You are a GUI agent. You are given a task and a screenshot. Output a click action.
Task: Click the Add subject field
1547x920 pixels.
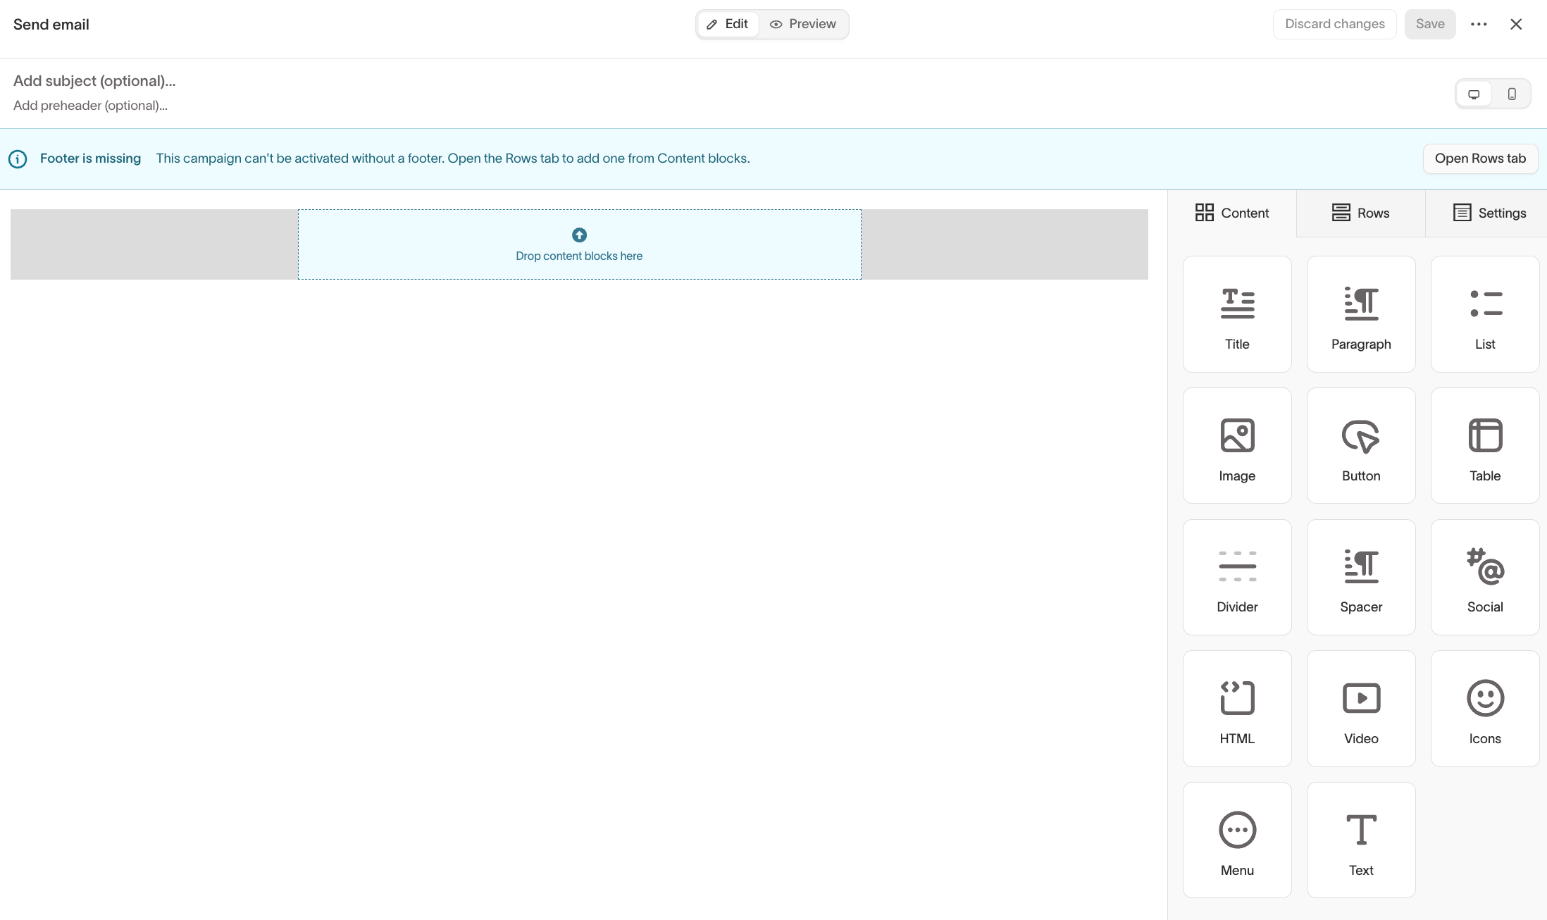coord(94,81)
